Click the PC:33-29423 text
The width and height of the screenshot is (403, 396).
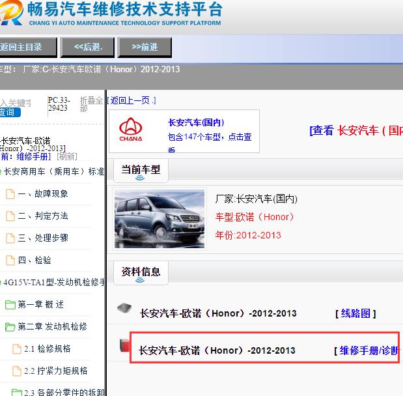[x=59, y=104]
